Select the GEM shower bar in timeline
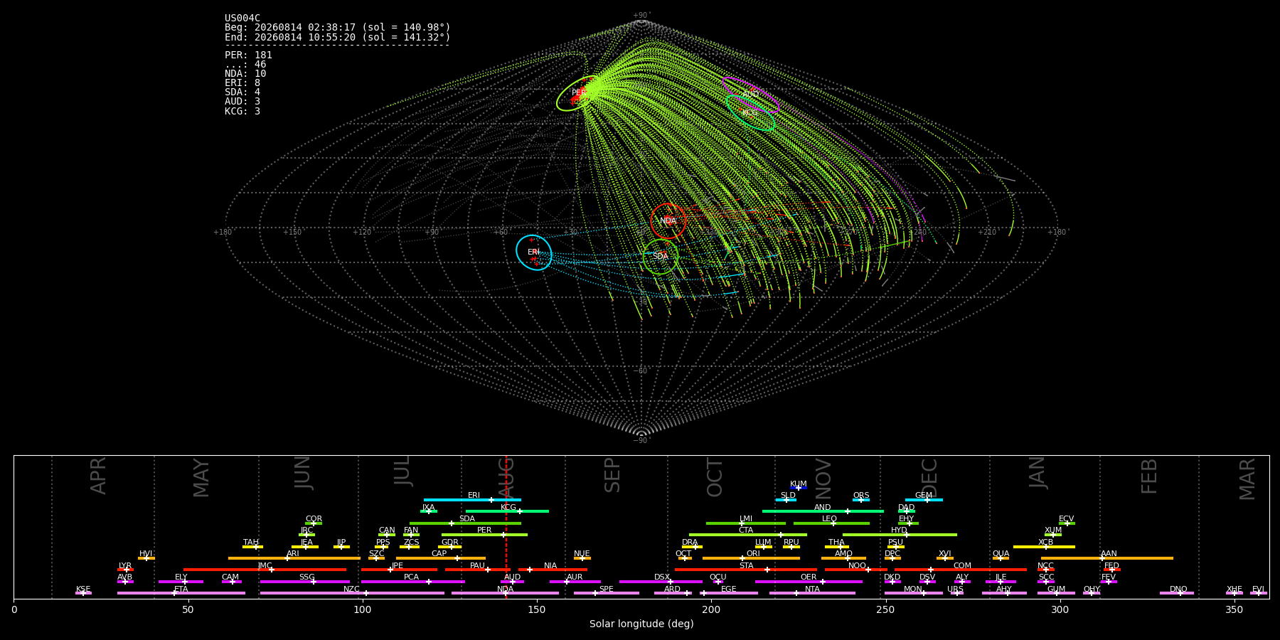Viewport: 1280px width, 640px height. coord(924,500)
